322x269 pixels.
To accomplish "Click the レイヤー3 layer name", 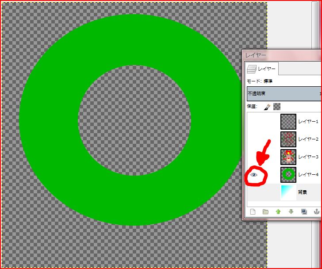I will (x=308, y=157).
